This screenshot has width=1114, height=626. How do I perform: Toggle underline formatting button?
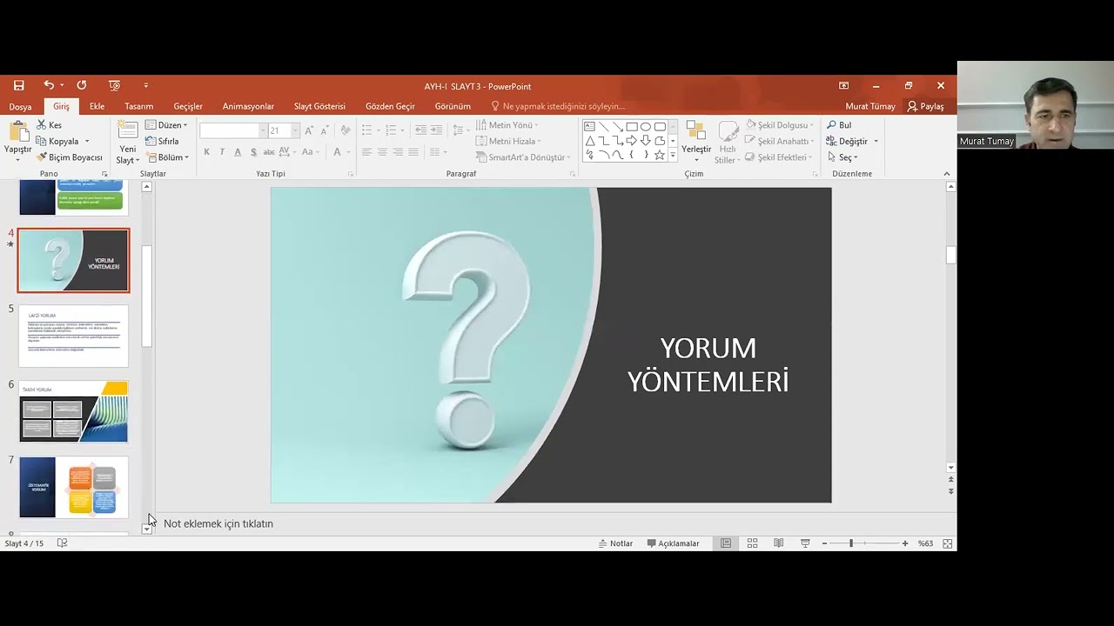click(238, 152)
